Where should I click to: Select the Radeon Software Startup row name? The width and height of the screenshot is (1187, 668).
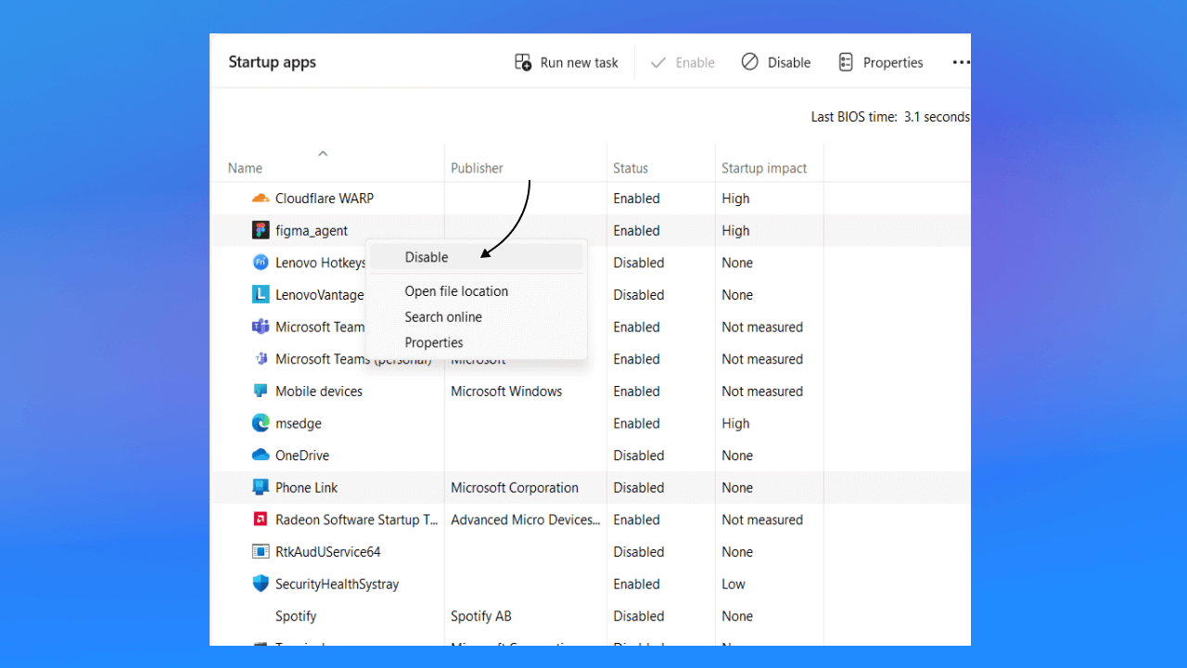[x=357, y=520]
